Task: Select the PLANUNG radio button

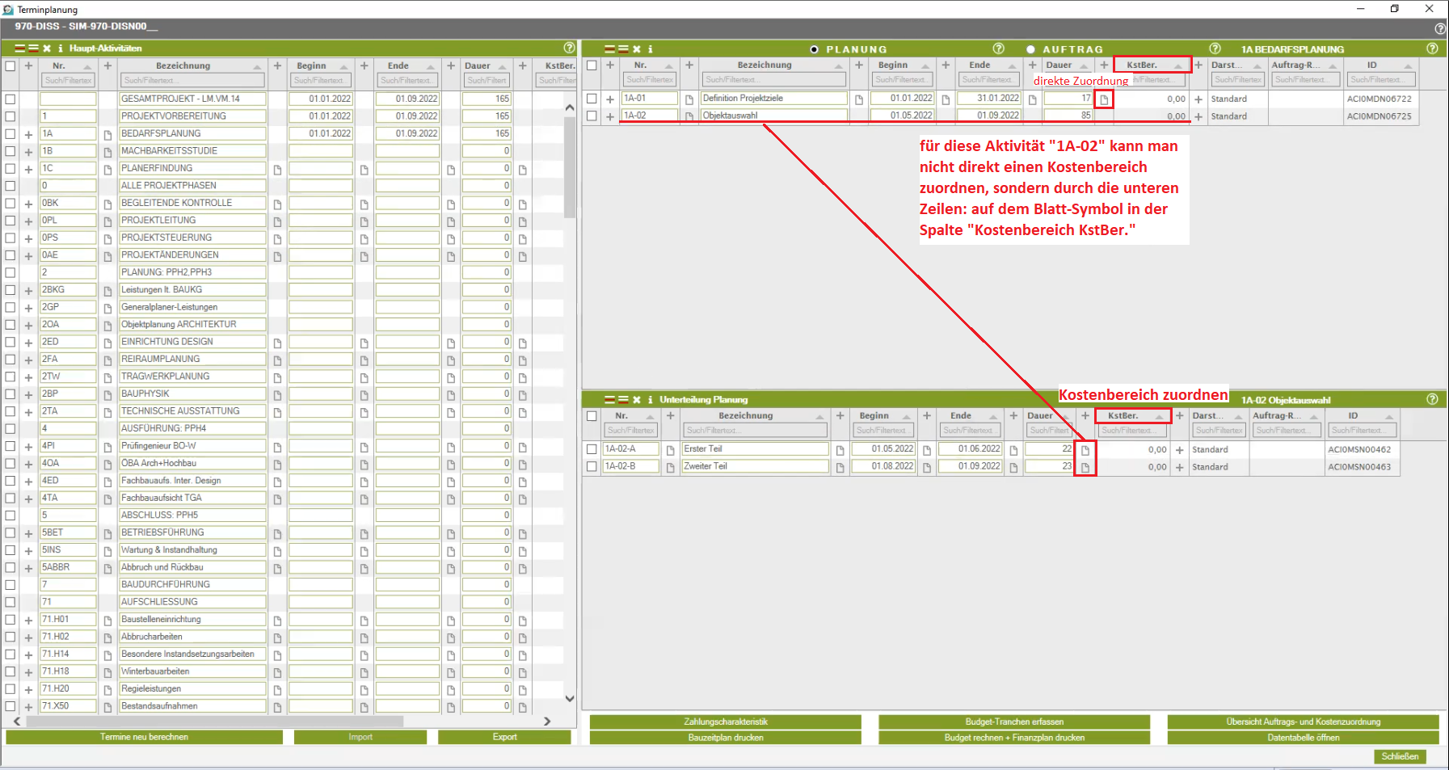Action: point(814,49)
